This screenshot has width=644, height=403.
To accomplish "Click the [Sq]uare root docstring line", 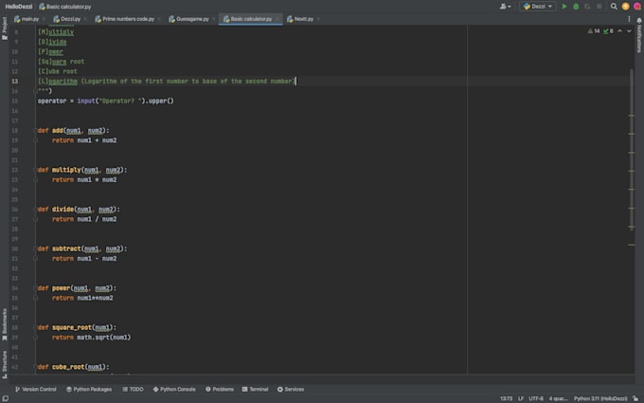I will 61,62.
